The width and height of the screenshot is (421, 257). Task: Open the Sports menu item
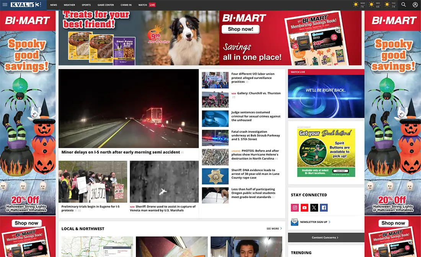point(86,5)
